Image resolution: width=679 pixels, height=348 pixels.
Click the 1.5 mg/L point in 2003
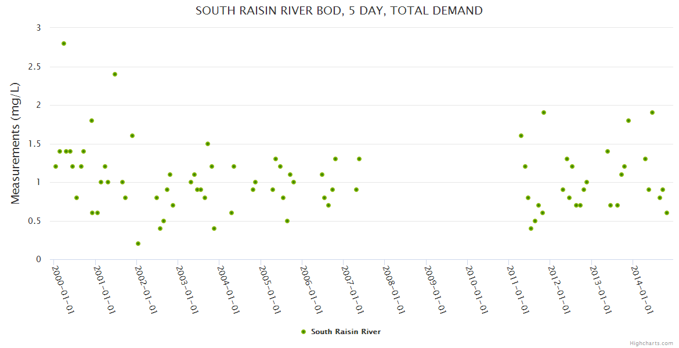click(208, 144)
